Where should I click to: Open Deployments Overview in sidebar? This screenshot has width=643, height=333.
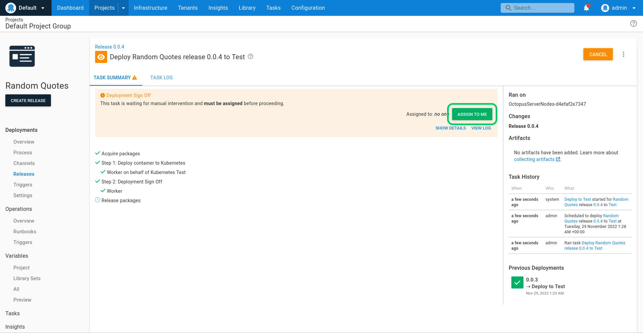pyautogui.click(x=24, y=142)
